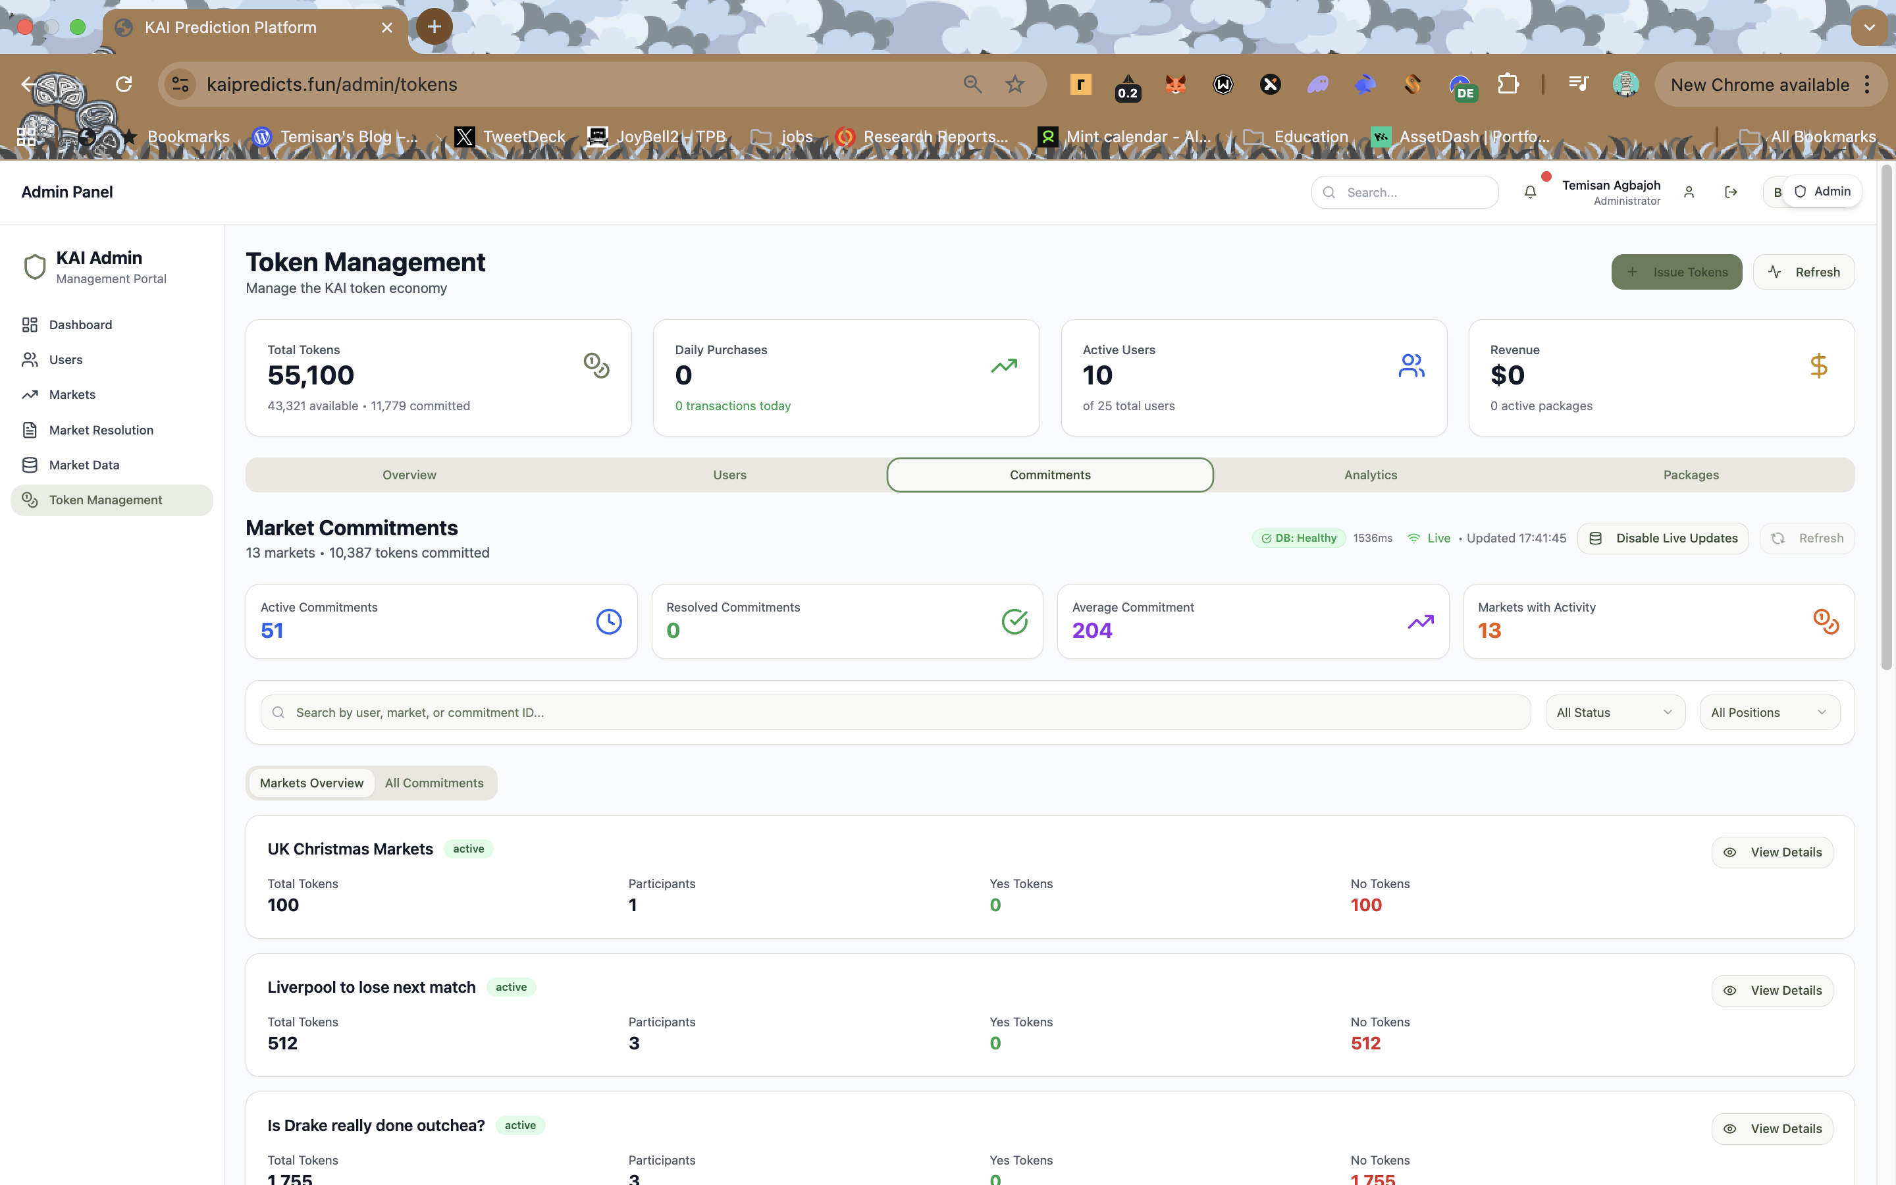This screenshot has height=1185, width=1896.
Task: Open the Chrome three-dot menu
Action: 1868,85
